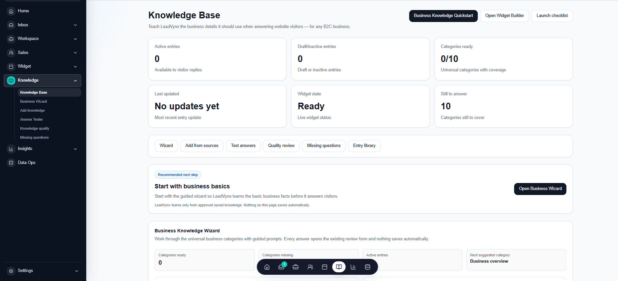Expand the Inbox menu chevron

75,25
